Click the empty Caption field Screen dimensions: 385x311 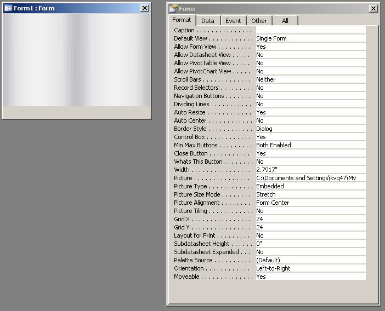pyautogui.click(x=310, y=30)
